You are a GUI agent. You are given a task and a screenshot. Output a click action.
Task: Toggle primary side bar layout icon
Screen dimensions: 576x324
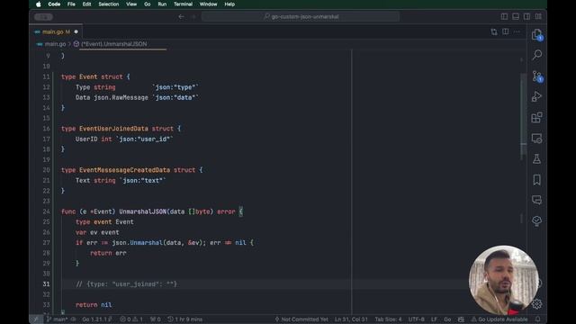point(504,16)
